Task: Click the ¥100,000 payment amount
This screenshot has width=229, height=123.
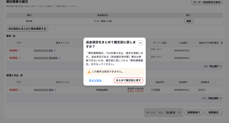Action: (102, 90)
